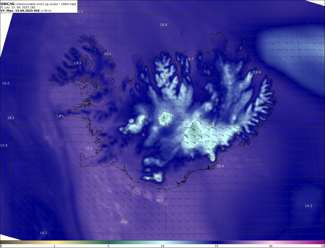Click the 19.7 value label
Viewport: 325px width, 248px height.
tap(190, 59)
